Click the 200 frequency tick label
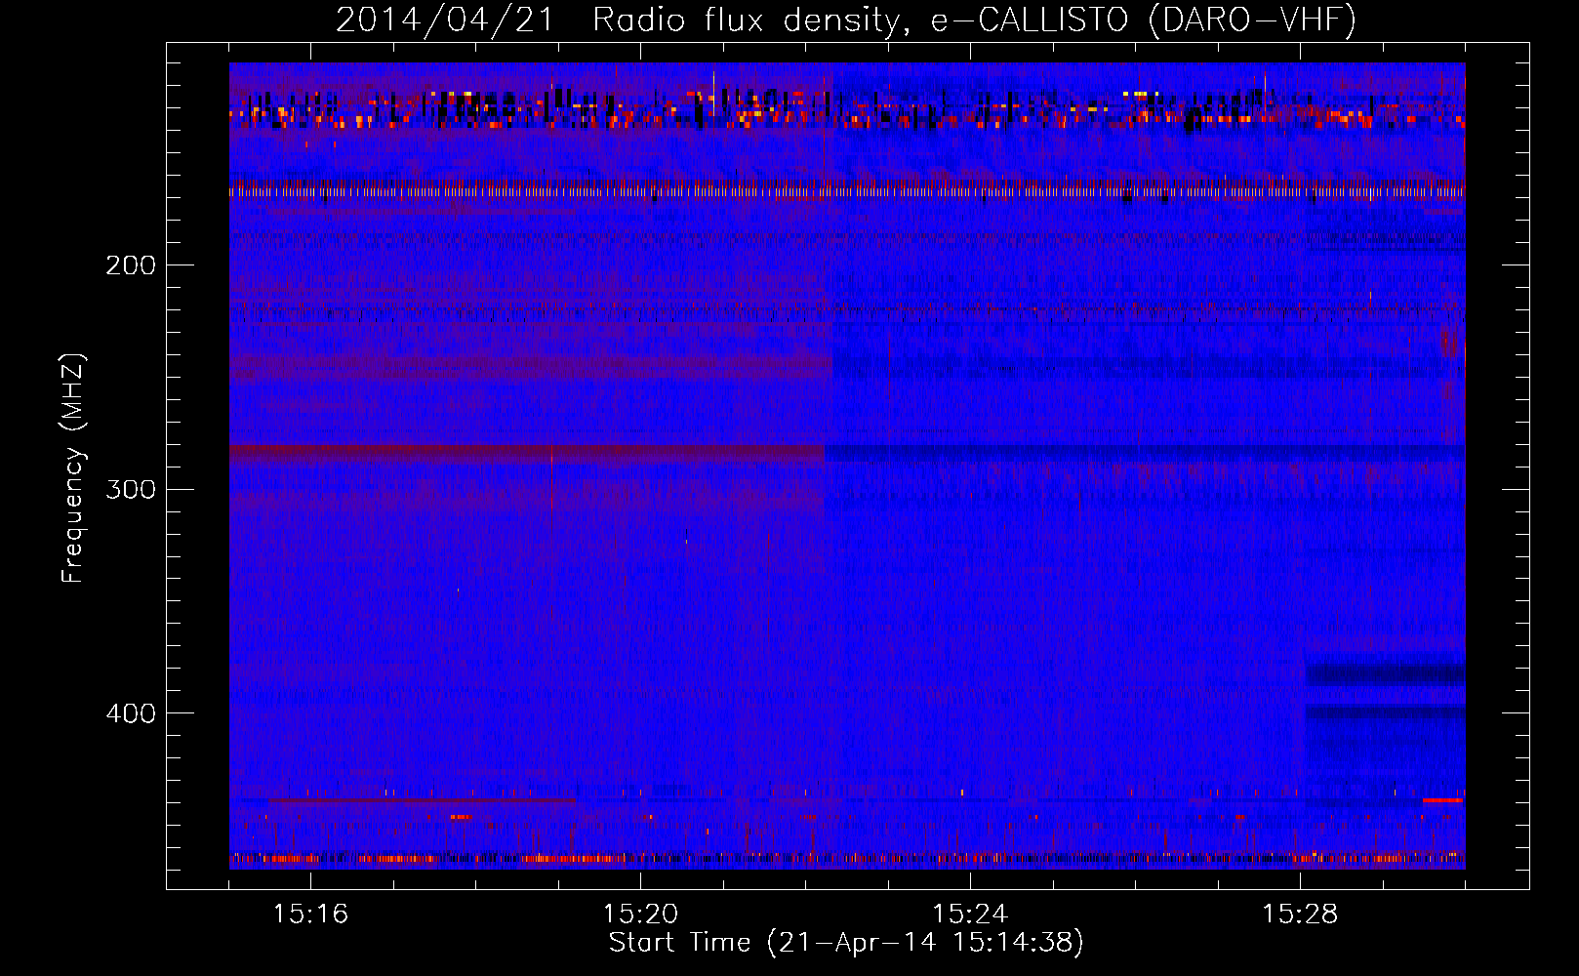 131,265
